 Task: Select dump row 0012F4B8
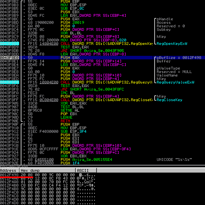[48, 189]
